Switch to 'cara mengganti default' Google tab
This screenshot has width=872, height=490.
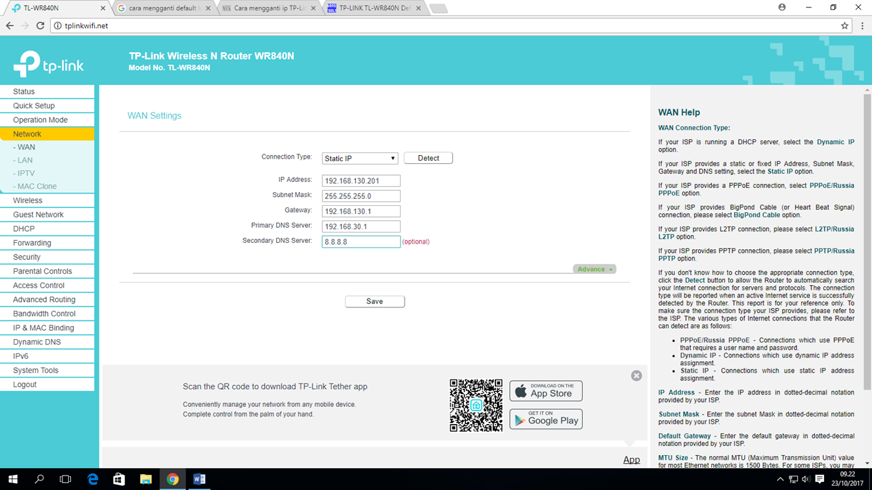pos(164,8)
